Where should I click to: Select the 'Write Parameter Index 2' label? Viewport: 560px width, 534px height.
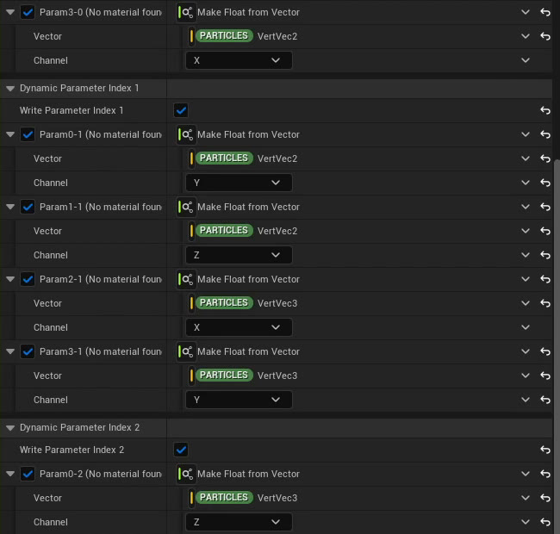[x=72, y=450]
